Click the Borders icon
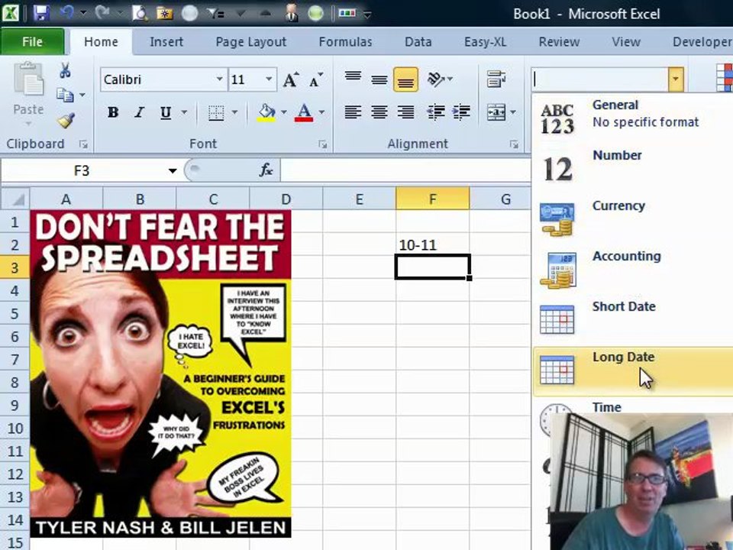Screen dimensions: 733x550 pos(216,112)
